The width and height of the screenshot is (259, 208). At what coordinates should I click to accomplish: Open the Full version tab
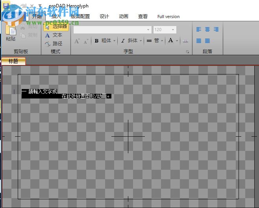pyautogui.click(x=168, y=17)
